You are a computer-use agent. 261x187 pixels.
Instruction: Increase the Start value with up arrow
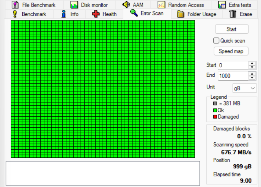(252, 63)
